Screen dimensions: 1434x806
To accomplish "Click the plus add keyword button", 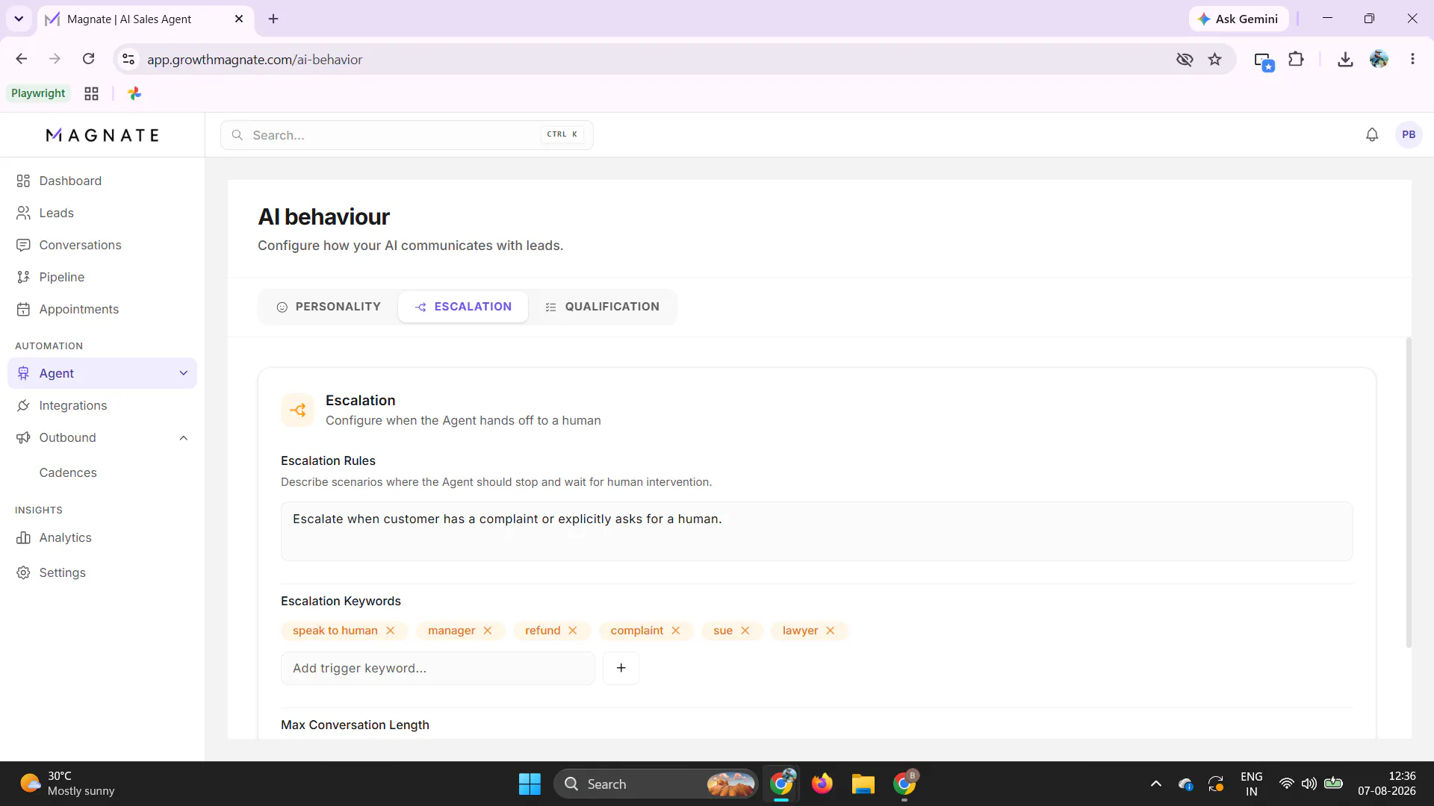I will (x=621, y=668).
